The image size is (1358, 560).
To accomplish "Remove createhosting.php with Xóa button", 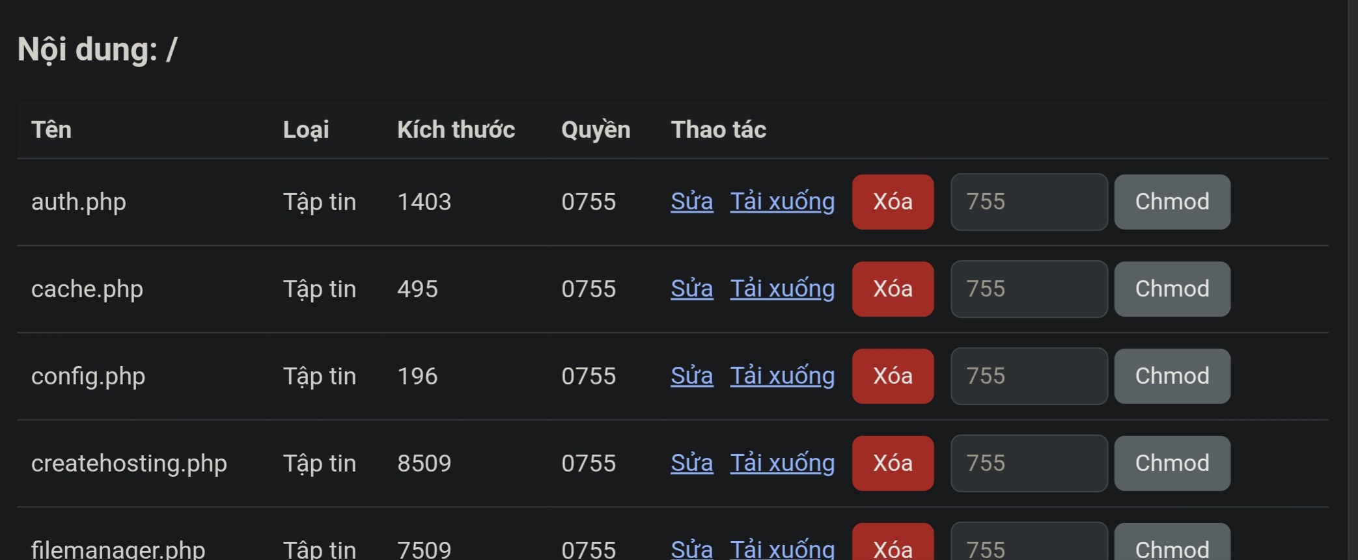I will [893, 463].
